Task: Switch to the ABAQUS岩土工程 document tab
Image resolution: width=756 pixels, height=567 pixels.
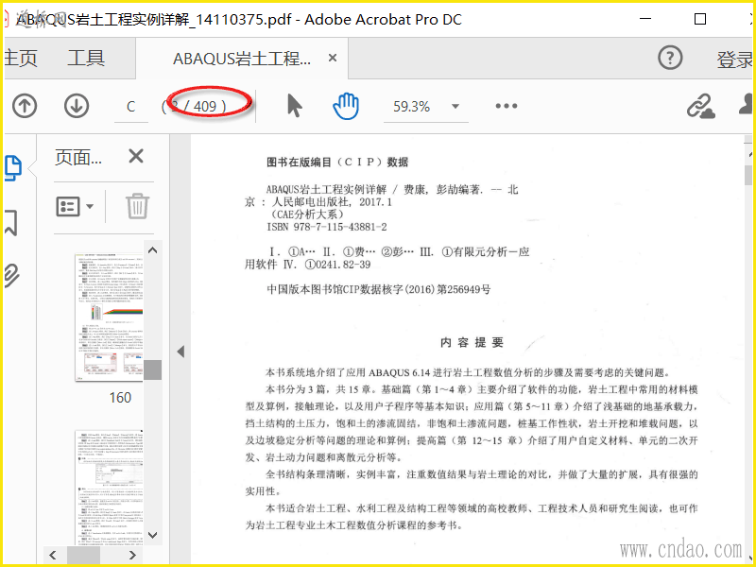Action: click(242, 59)
